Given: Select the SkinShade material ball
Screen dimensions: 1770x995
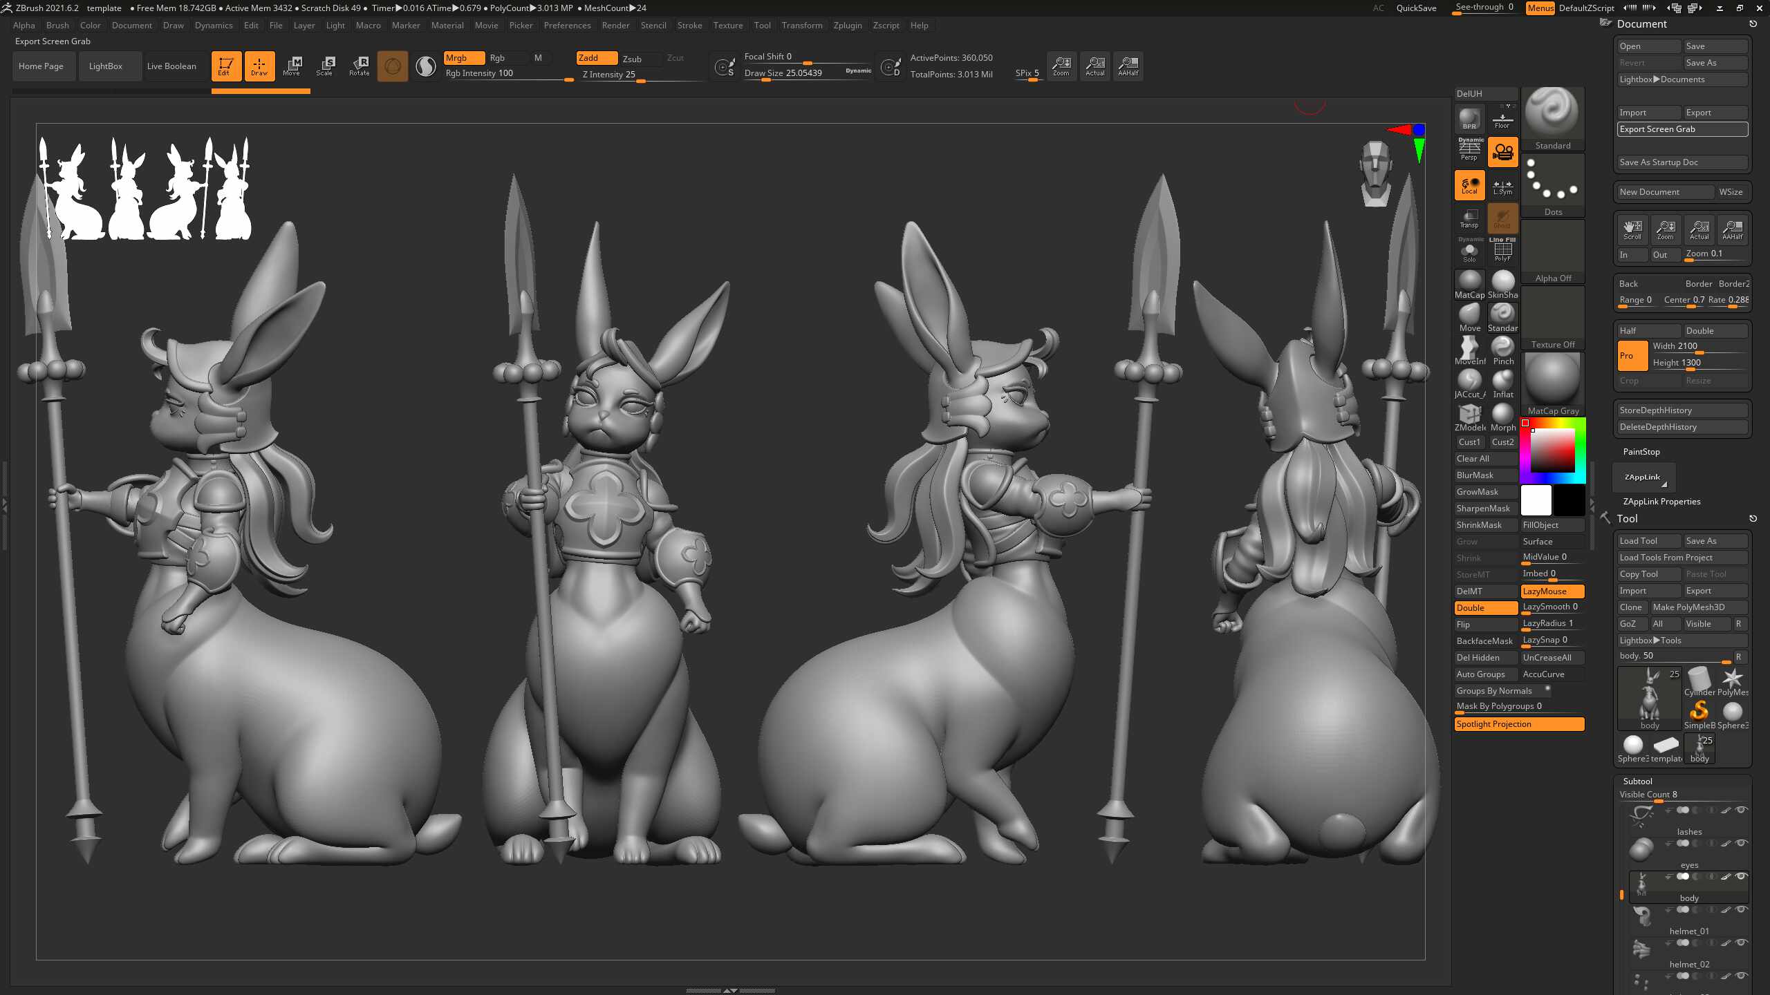Looking at the screenshot, I should (1502, 285).
